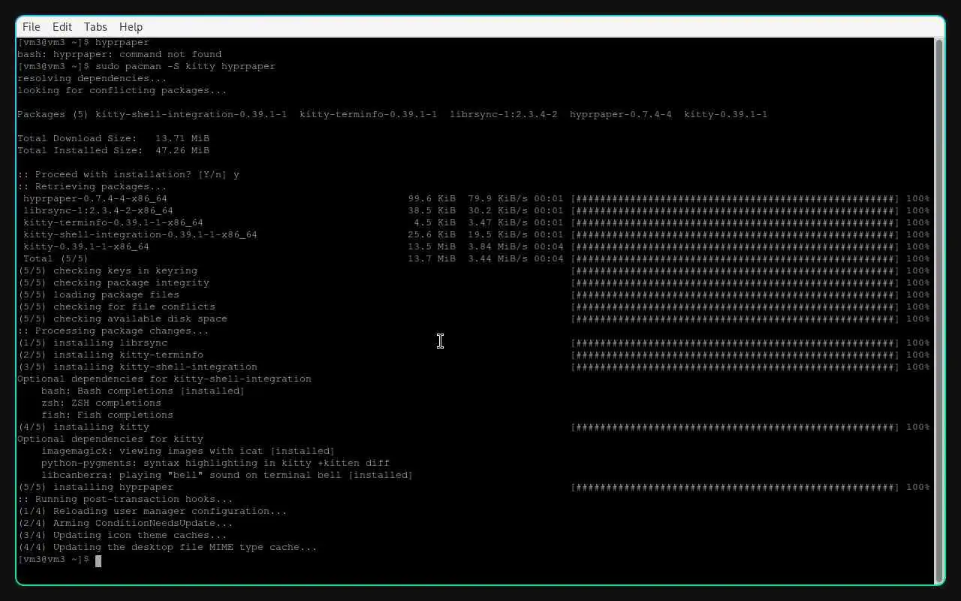Click the 'kitty-0.39.1-1' entry in the Packages (5) line

click(x=726, y=114)
